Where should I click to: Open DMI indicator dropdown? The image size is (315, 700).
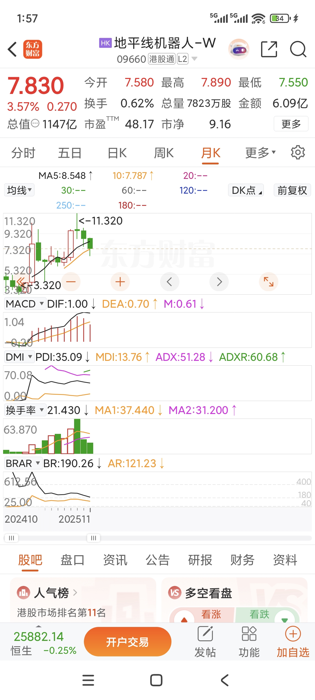(x=19, y=357)
